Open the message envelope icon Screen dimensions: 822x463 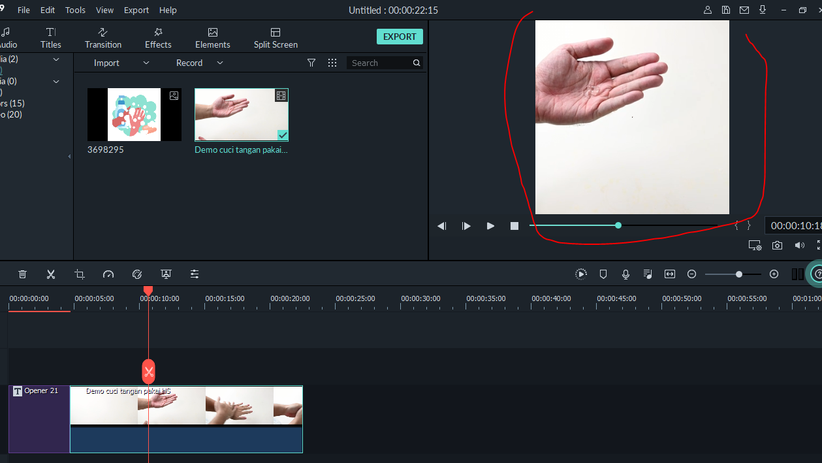pyautogui.click(x=744, y=10)
